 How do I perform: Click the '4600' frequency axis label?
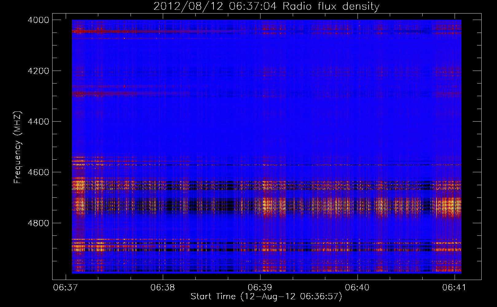(38, 172)
